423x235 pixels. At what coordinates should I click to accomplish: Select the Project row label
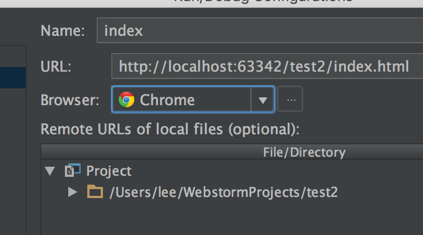(109, 171)
